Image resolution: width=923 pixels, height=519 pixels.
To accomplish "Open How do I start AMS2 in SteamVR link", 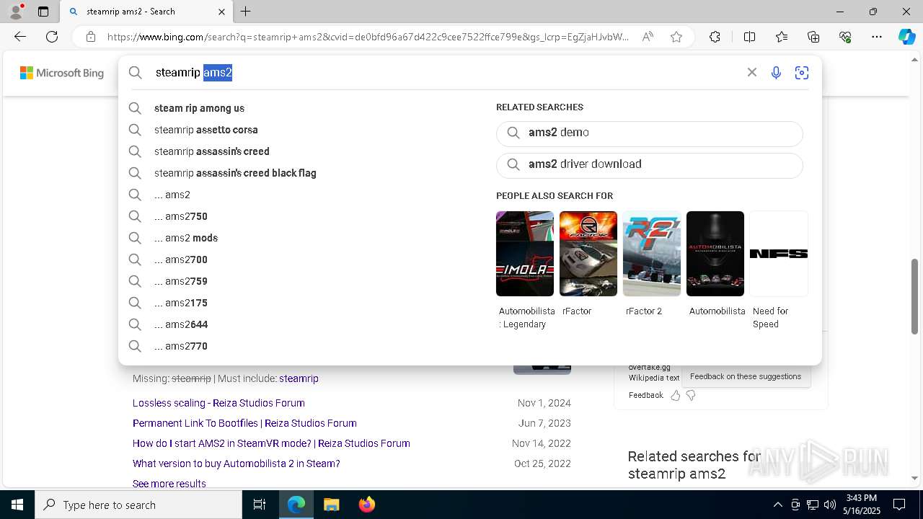I will (271, 443).
